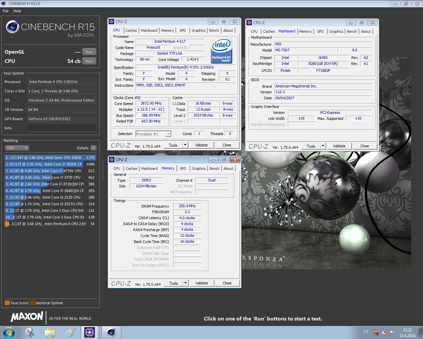Image resolution: width=423 pixels, height=339 pixels.
Task: Select Memory tab in Mainboard window
Action: 305,31
